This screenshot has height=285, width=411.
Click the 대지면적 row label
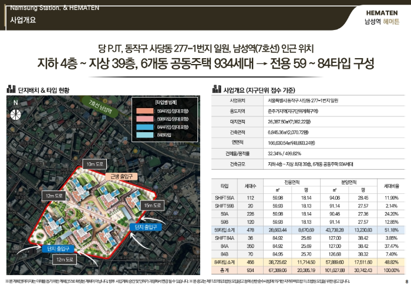click(x=237, y=122)
